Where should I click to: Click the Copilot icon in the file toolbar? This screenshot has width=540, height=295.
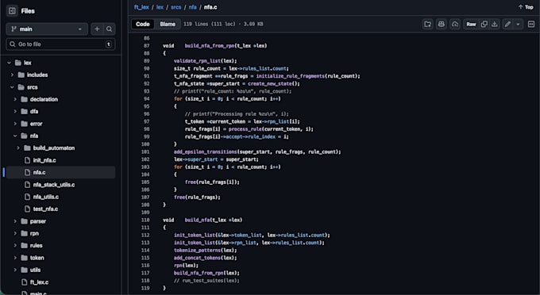442,24
